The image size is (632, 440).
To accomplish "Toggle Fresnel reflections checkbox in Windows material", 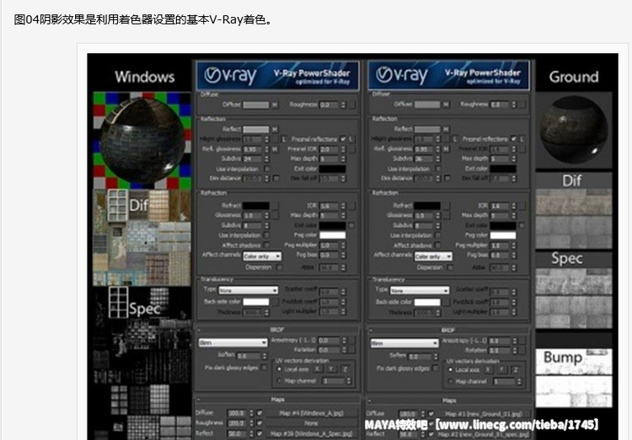I will click(x=343, y=139).
